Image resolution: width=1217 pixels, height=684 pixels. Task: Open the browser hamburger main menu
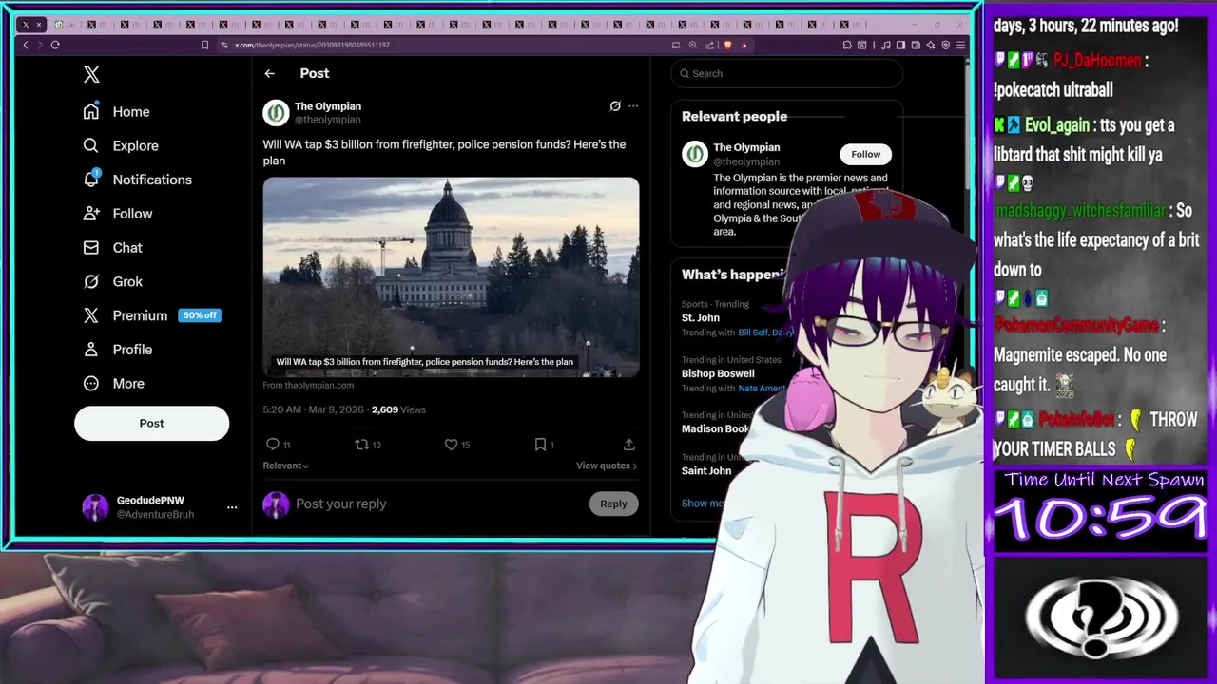960,45
